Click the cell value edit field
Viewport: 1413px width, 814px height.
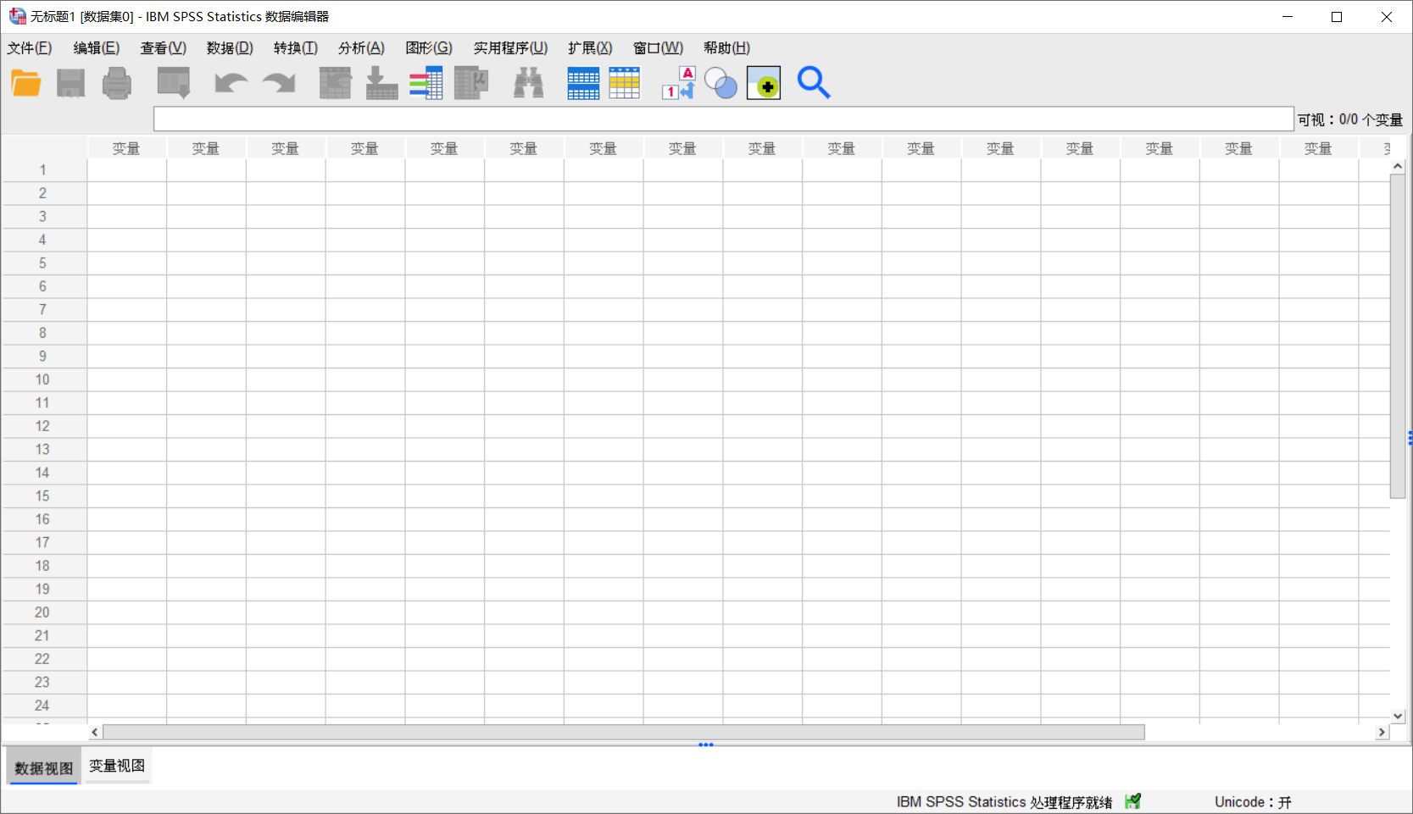723,119
